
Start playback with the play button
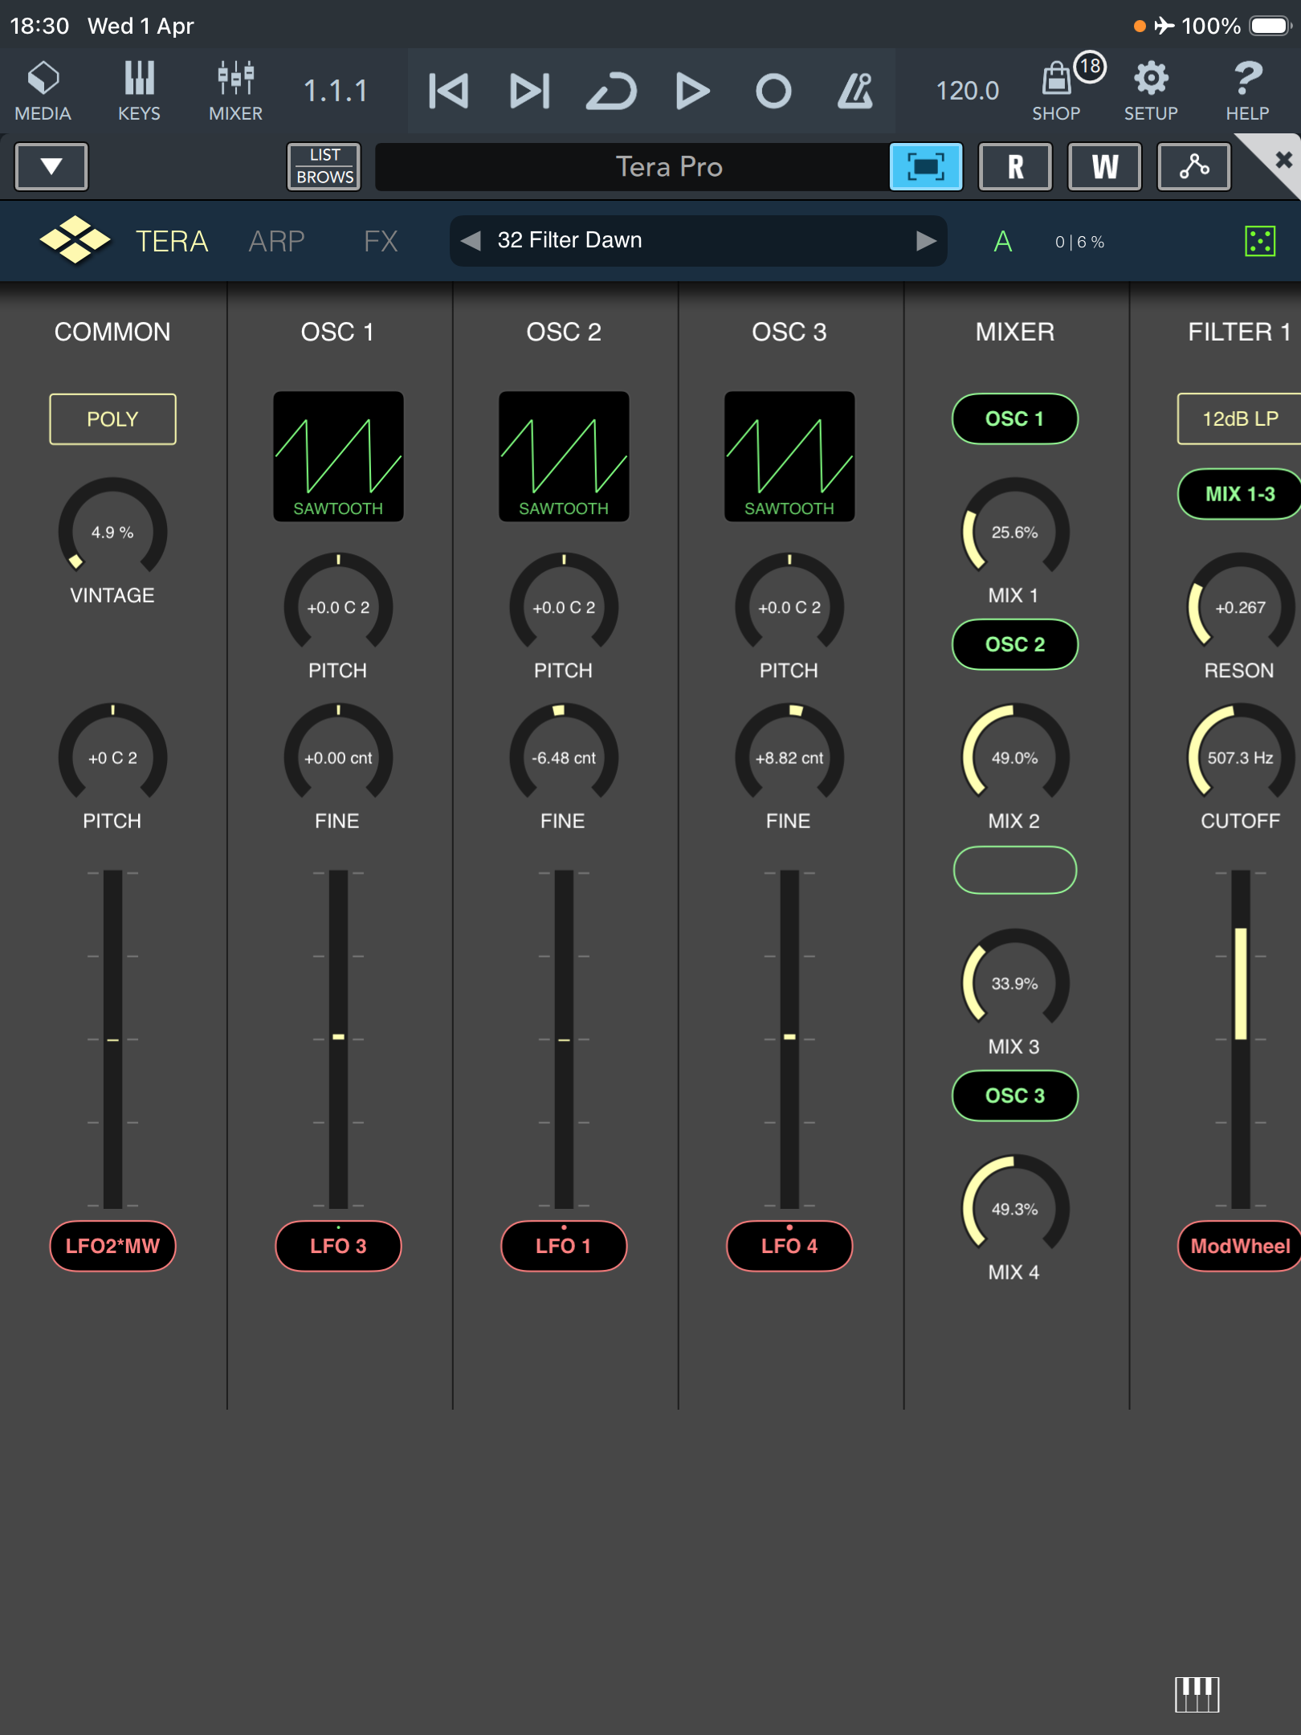coord(692,91)
